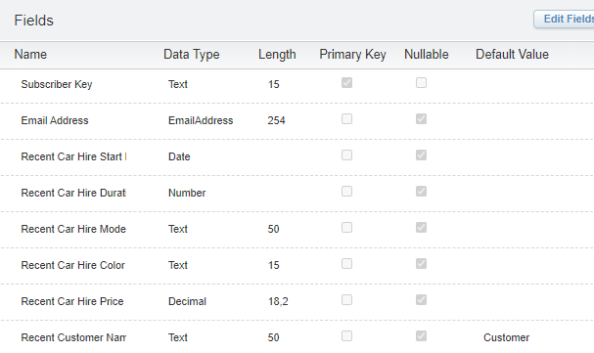Select the Customer default value cell

click(x=507, y=337)
